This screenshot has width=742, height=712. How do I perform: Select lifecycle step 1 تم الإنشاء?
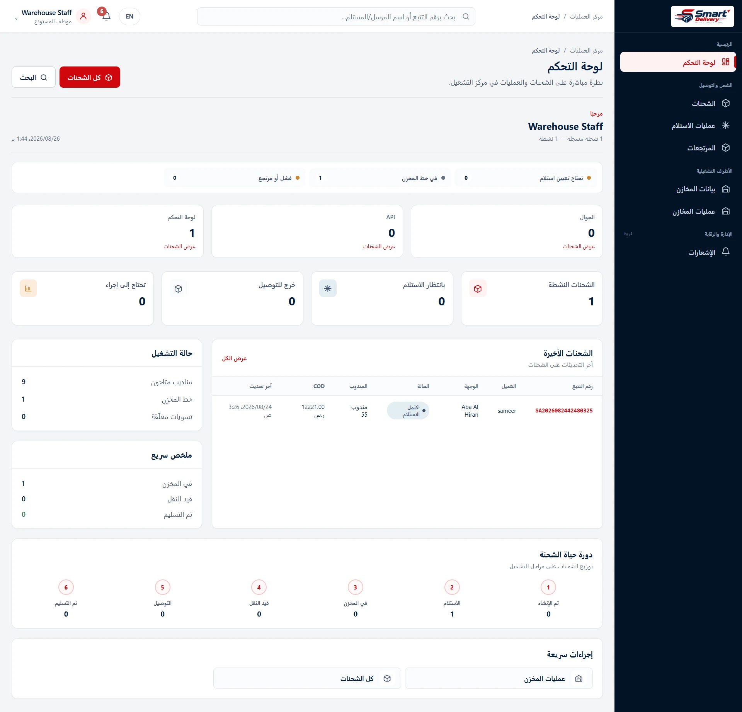[x=548, y=587]
